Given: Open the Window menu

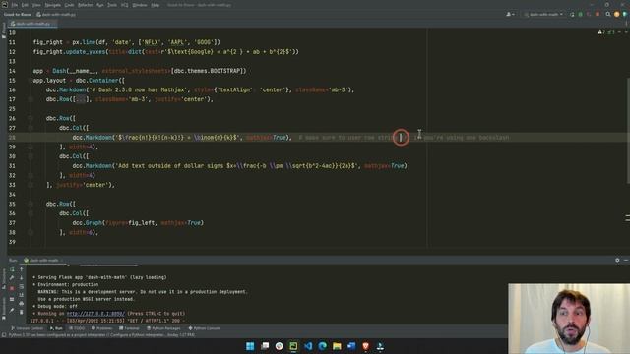Looking at the screenshot, I should (x=140, y=5).
